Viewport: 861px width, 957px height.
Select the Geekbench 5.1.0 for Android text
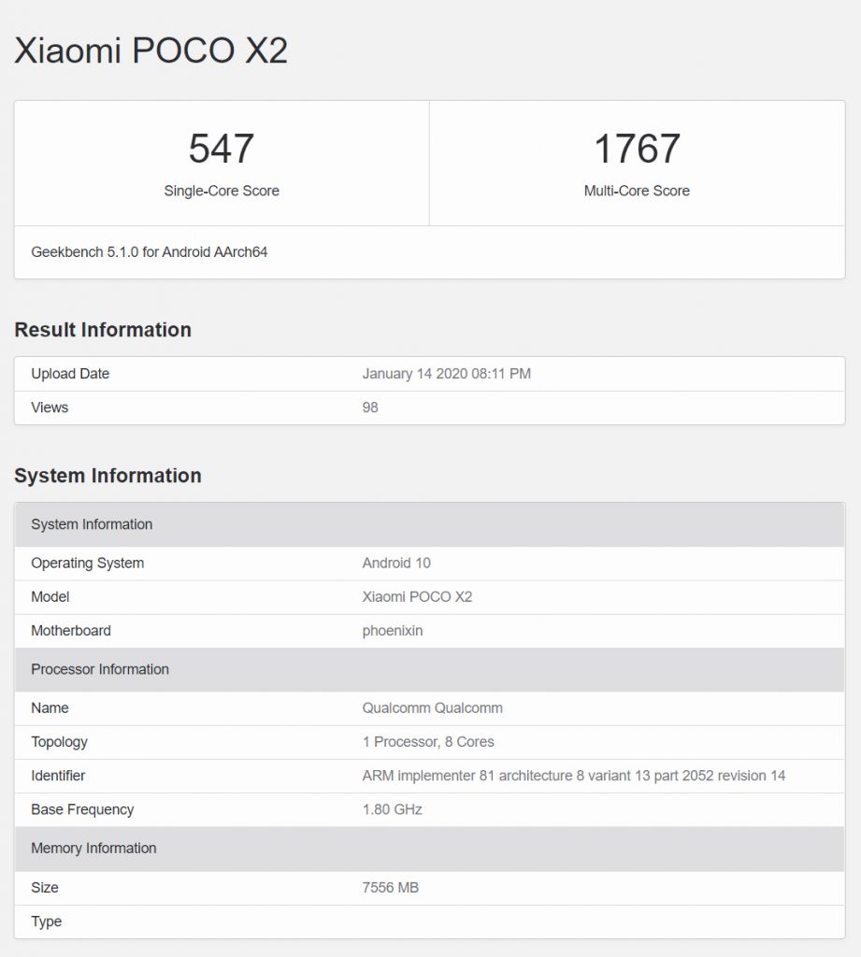150,251
